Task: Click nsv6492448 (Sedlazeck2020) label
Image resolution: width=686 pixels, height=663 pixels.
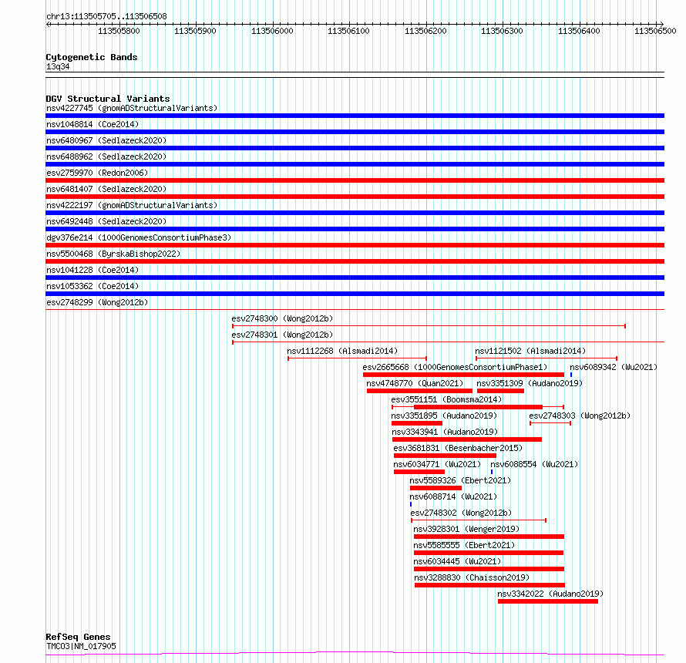Action: click(106, 221)
